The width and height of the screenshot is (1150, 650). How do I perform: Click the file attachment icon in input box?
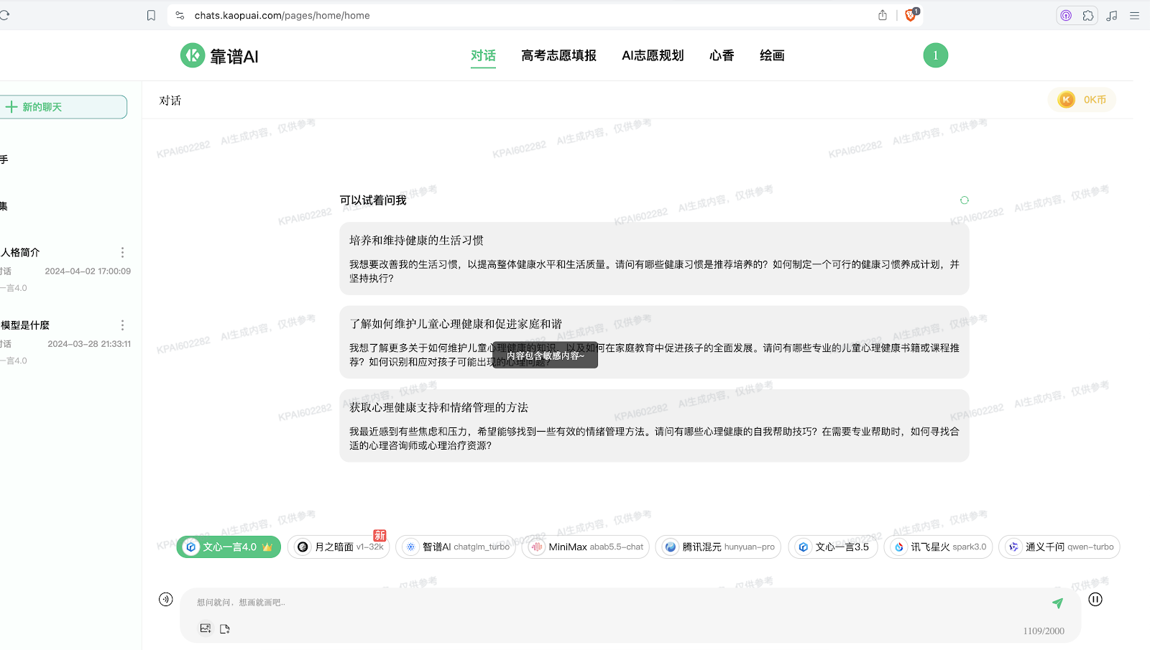(x=225, y=629)
